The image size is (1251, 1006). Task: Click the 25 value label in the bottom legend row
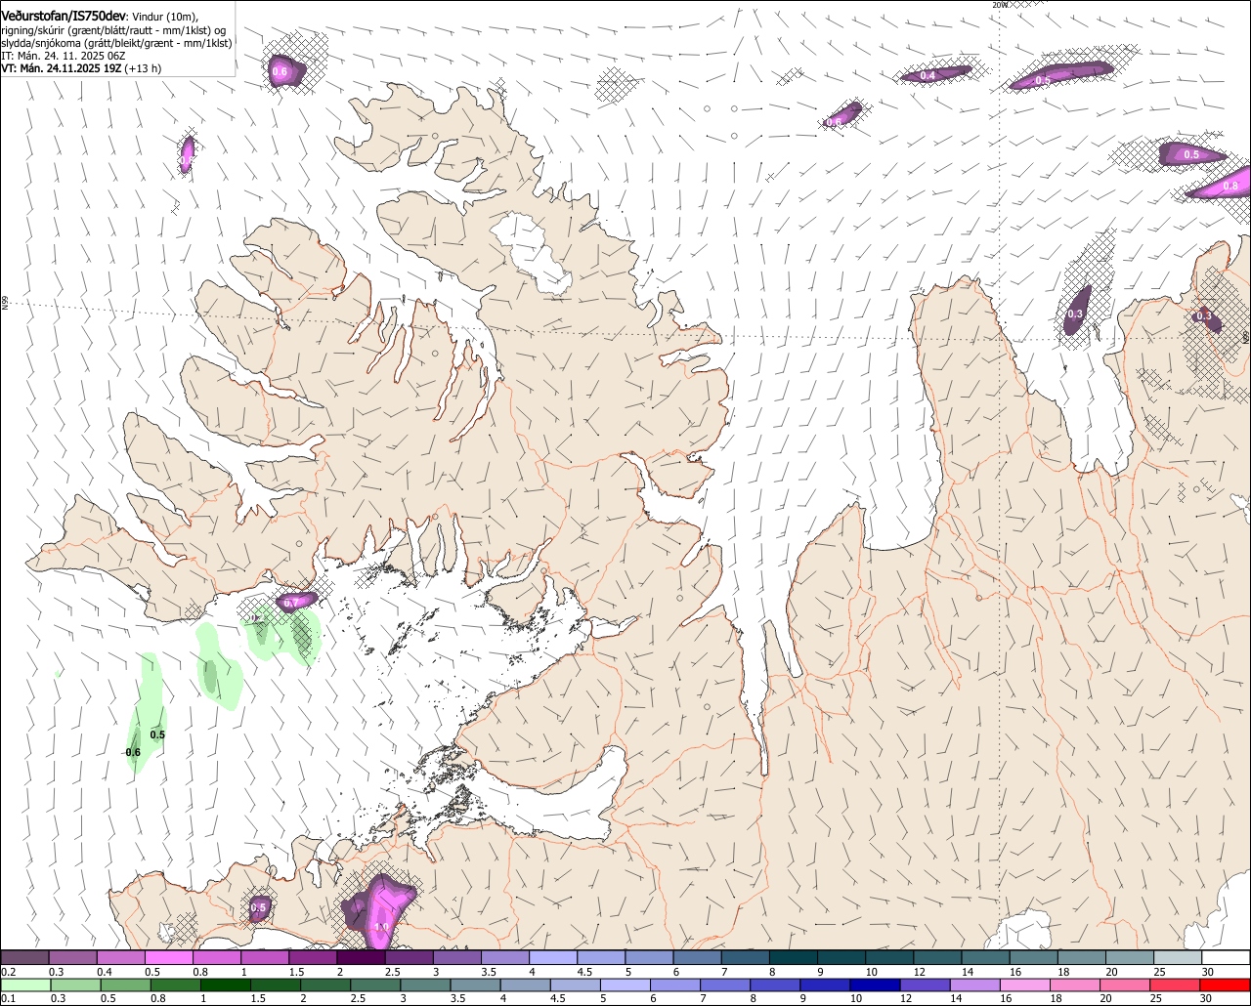1156,999
